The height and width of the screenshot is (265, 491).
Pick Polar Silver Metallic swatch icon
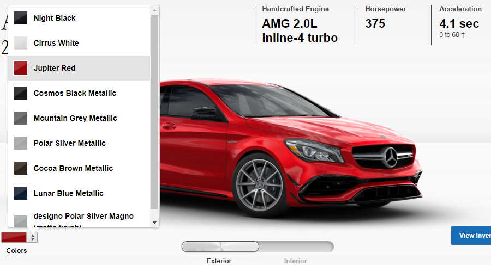[21, 143]
